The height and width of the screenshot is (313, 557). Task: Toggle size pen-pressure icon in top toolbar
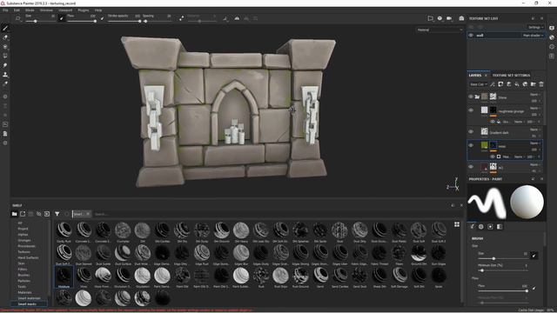pos(61,18)
